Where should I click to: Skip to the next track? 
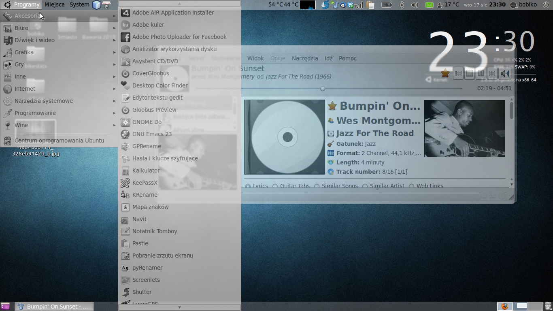[492, 73]
